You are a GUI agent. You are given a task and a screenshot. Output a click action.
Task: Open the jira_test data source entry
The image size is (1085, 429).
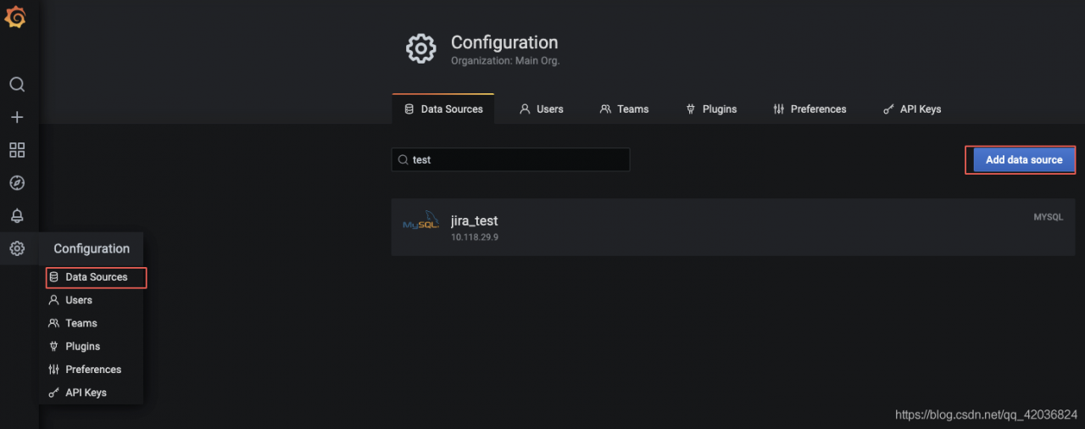point(733,227)
